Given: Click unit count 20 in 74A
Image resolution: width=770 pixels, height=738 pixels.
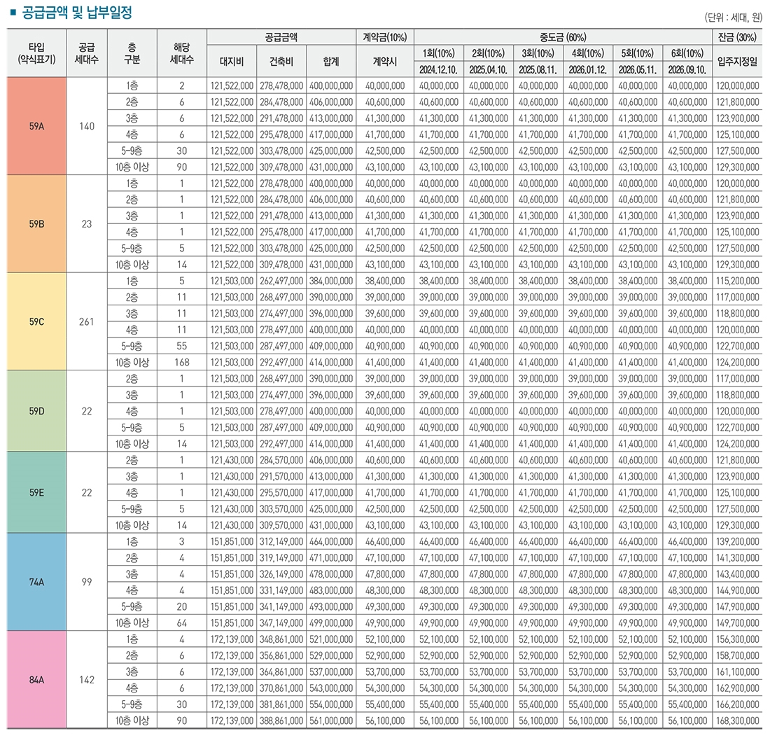Looking at the screenshot, I should click(182, 607).
